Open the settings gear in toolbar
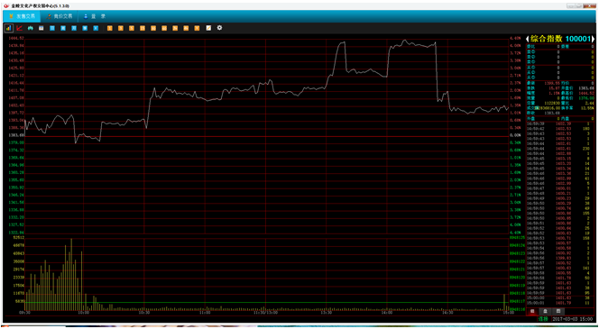599x329 pixels. click(x=219, y=28)
